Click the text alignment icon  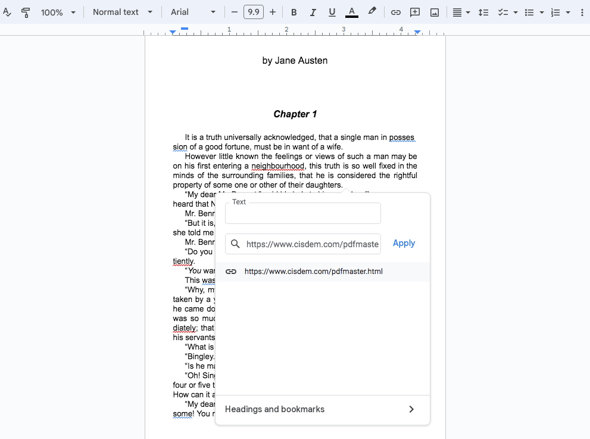457,13
